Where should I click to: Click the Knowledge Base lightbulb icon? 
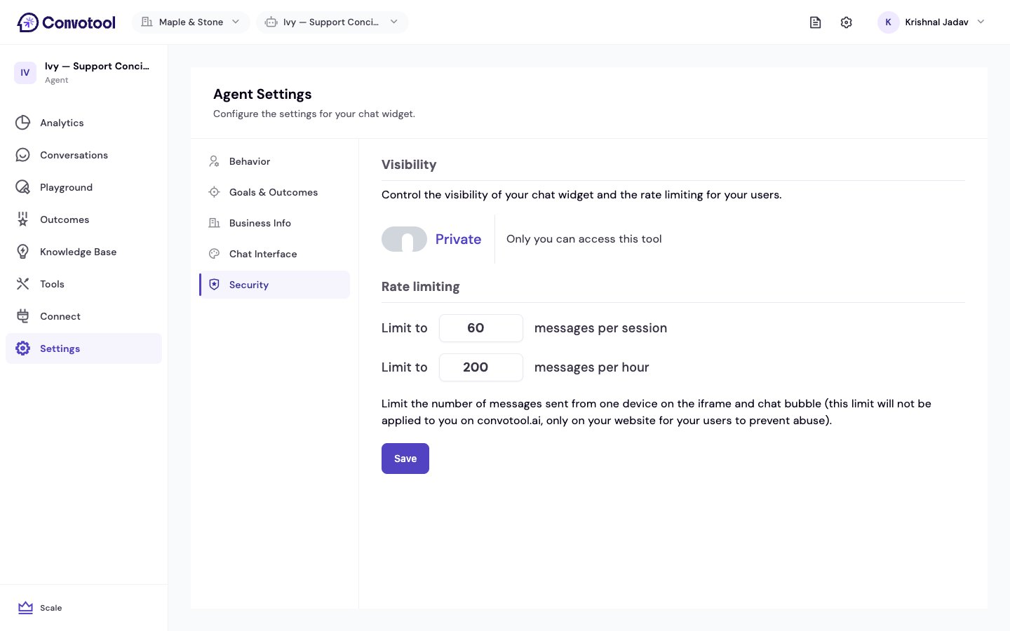(23, 252)
